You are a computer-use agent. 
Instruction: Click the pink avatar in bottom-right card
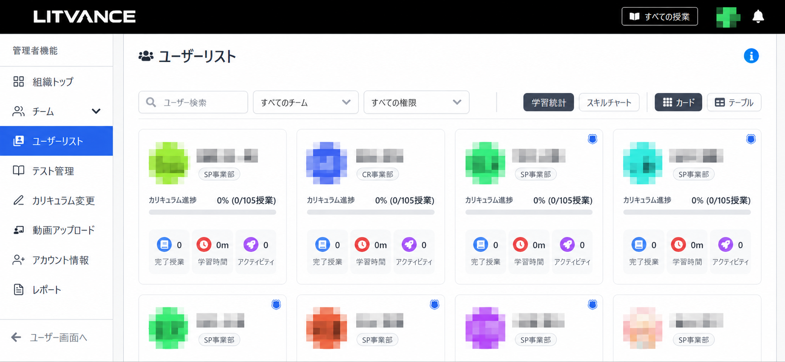tap(643, 328)
